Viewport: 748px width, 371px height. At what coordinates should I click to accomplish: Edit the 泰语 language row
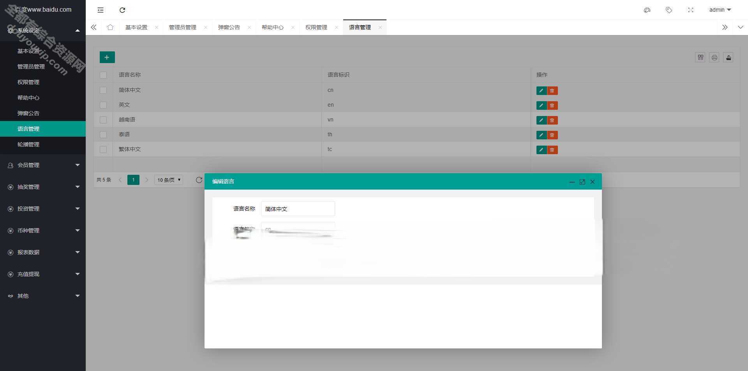(542, 135)
